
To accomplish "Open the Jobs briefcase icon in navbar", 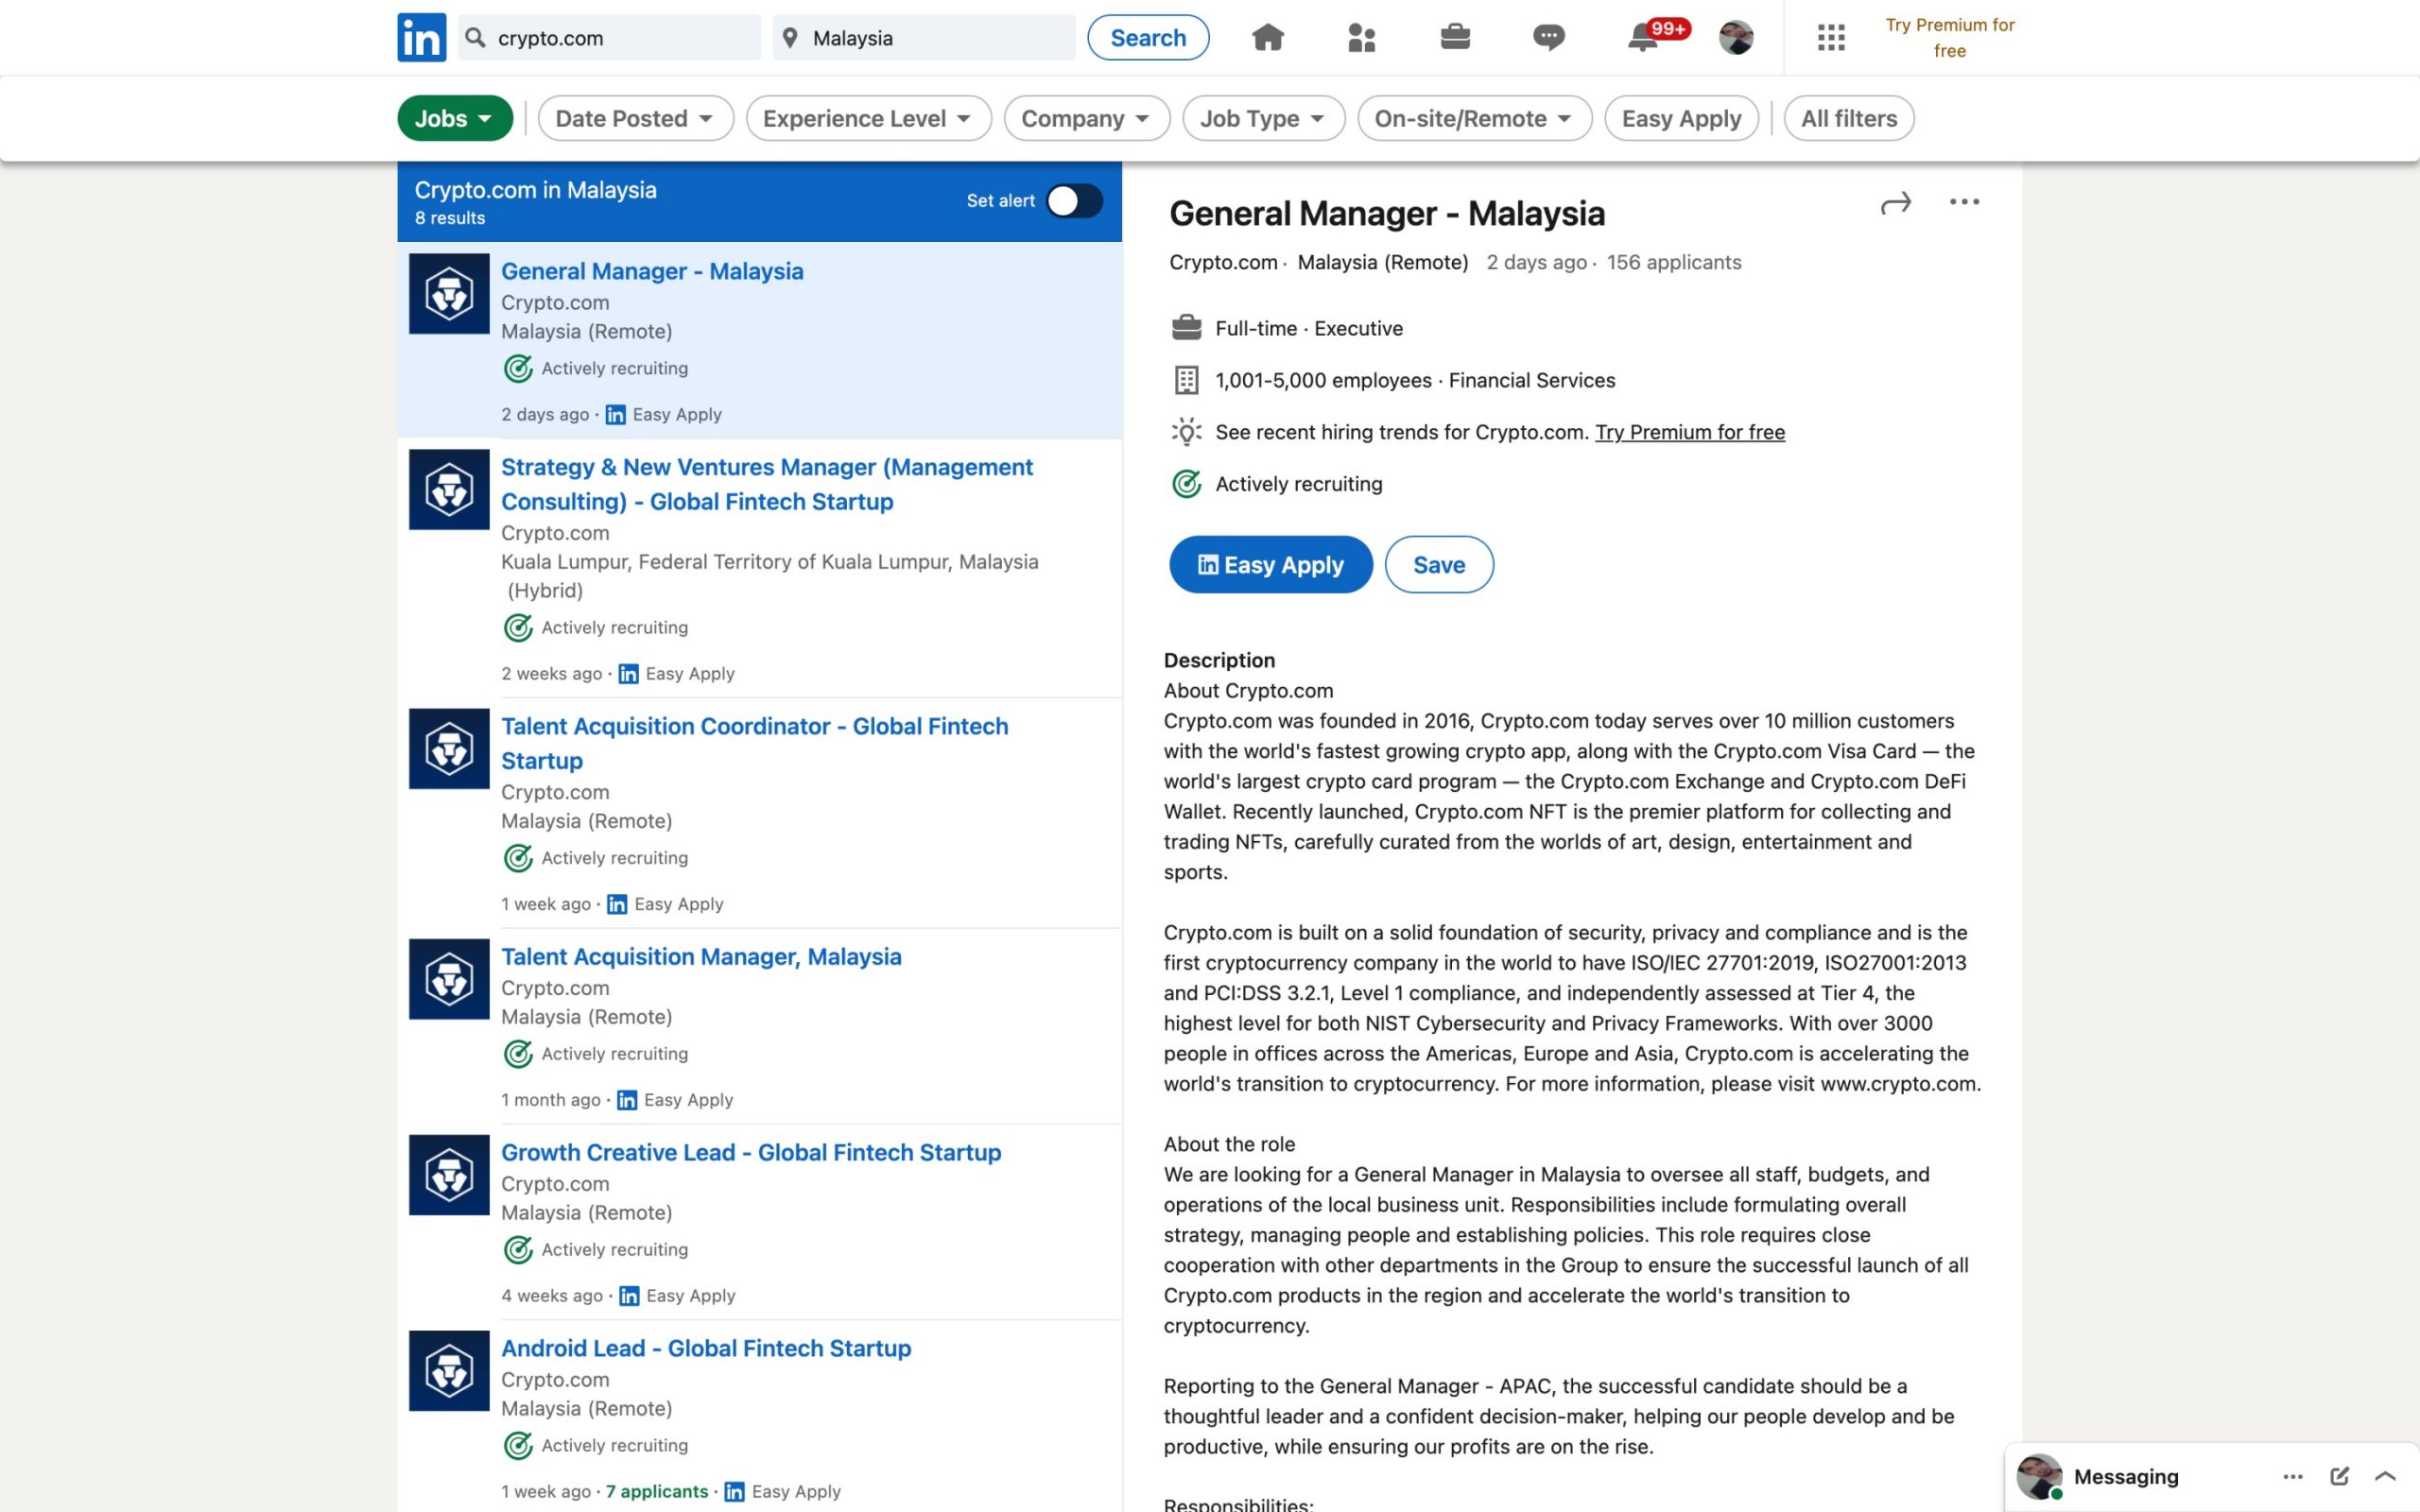I will click(x=1455, y=38).
